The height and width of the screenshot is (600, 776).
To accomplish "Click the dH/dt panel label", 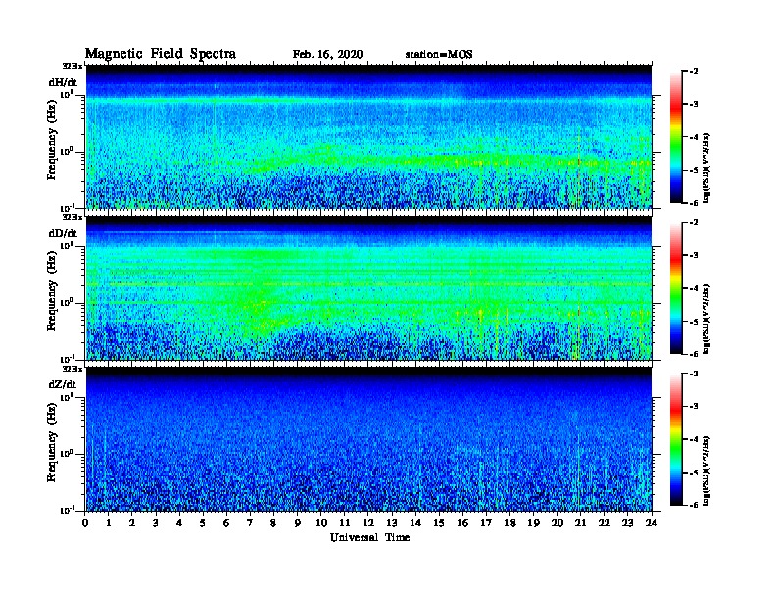I will pyautogui.click(x=63, y=82).
